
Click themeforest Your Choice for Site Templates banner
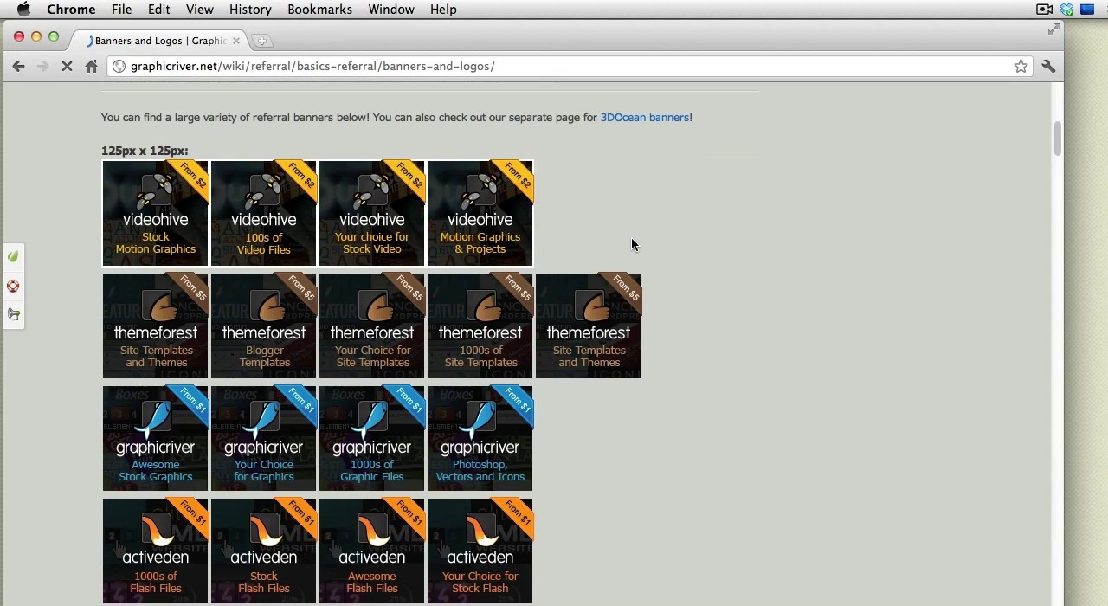372,326
